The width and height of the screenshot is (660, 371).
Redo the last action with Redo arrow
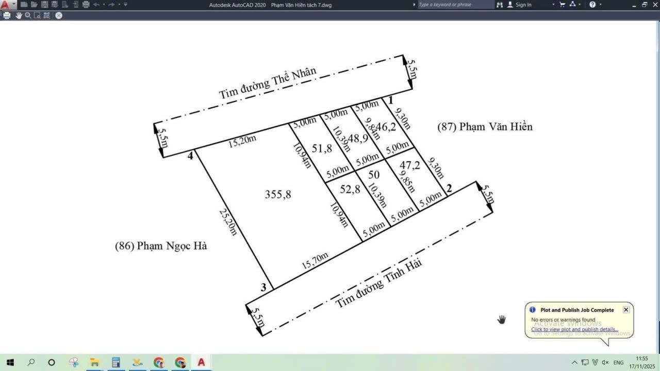pos(111,4)
